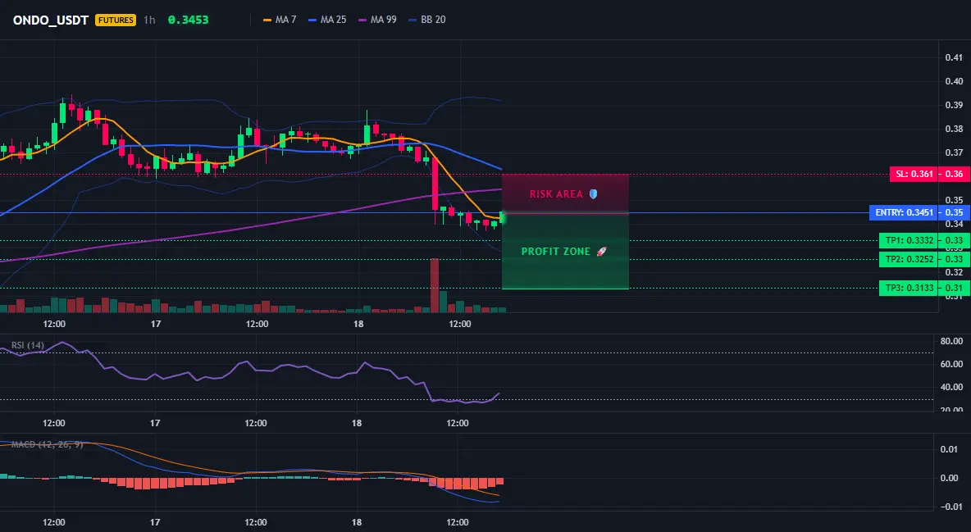Click the rocket icon next to PROFIT ZONE
The width and height of the screenshot is (971, 532).
click(601, 252)
